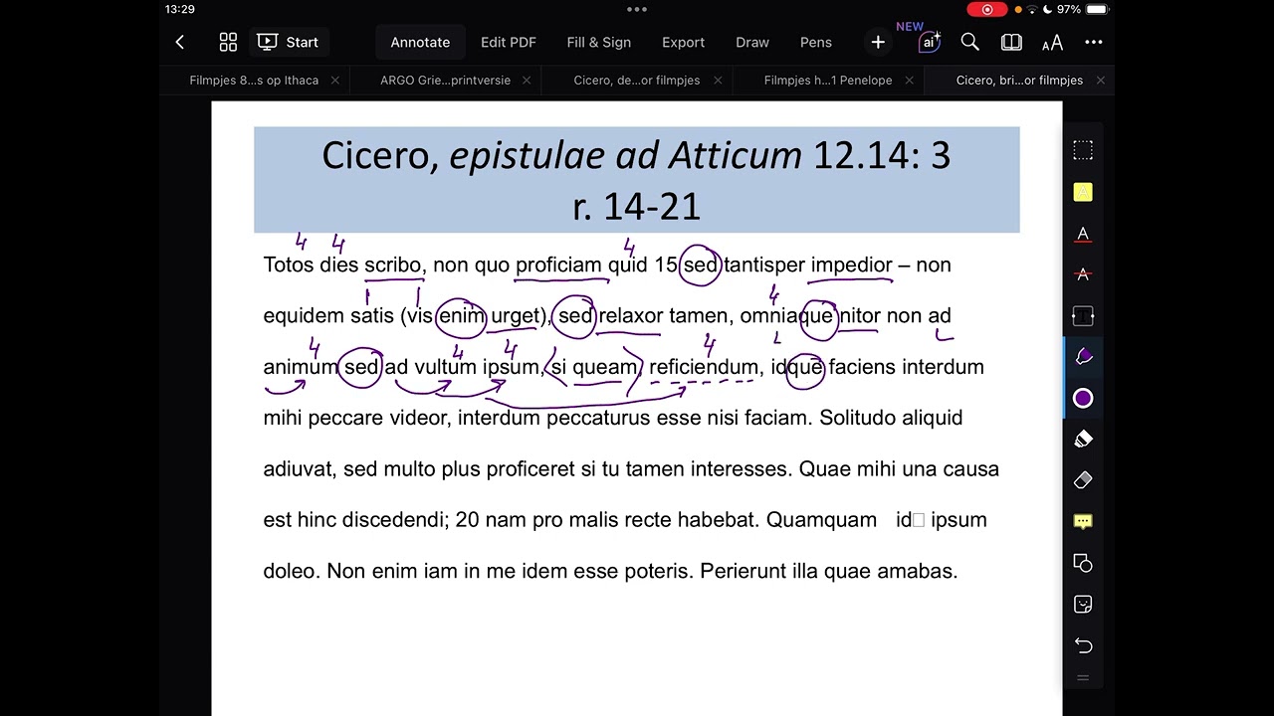This screenshot has height=716, width=1274.
Task: Select the shapes tool
Action: tap(1083, 563)
